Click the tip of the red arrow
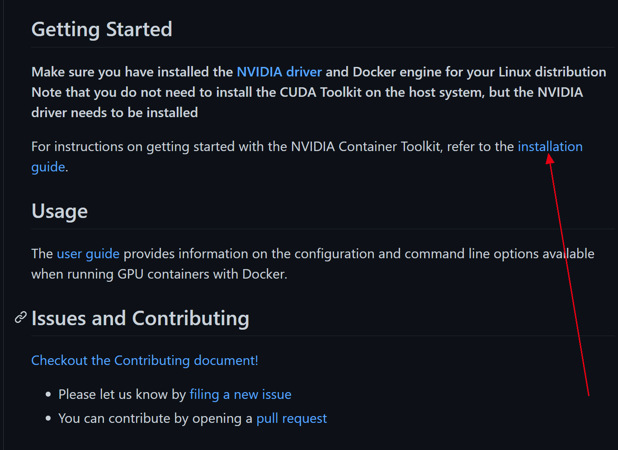 pos(549,154)
